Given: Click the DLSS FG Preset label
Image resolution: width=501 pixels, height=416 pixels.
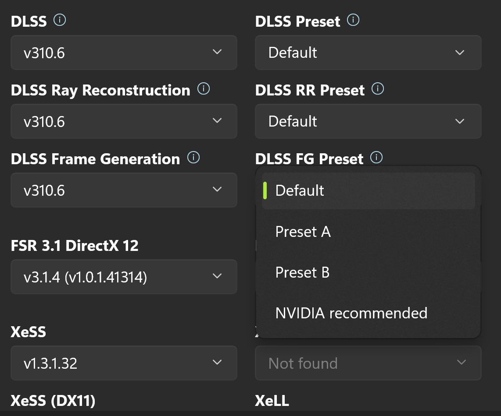Looking at the screenshot, I should pyautogui.click(x=309, y=159).
